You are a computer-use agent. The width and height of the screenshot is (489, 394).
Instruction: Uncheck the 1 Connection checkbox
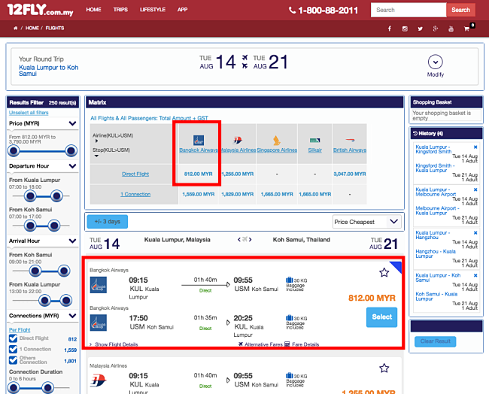click(13, 349)
